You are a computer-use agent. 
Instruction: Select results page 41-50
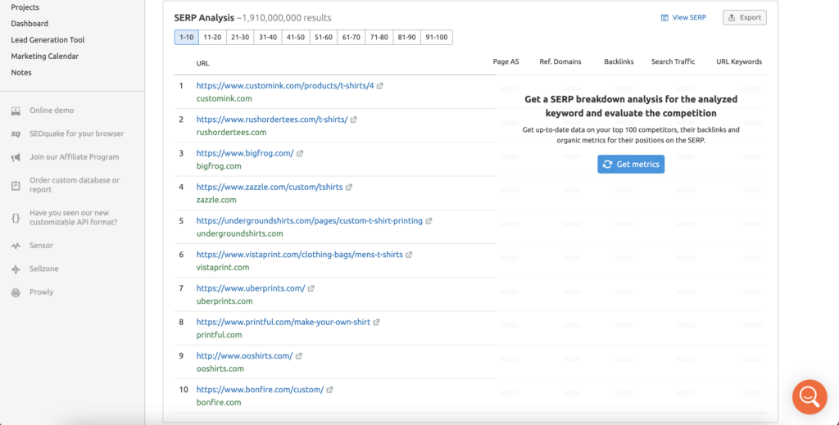tap(296, 38)
